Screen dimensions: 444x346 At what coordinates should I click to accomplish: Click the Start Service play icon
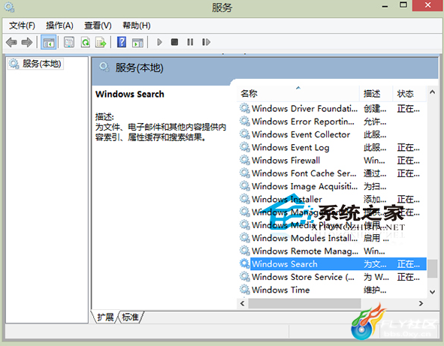[x=159, y=43]
